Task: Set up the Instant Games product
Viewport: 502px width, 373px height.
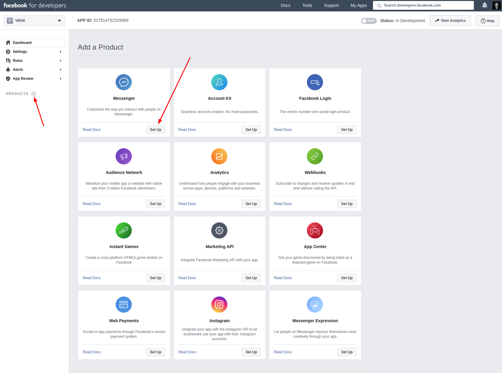Action: 156,278
